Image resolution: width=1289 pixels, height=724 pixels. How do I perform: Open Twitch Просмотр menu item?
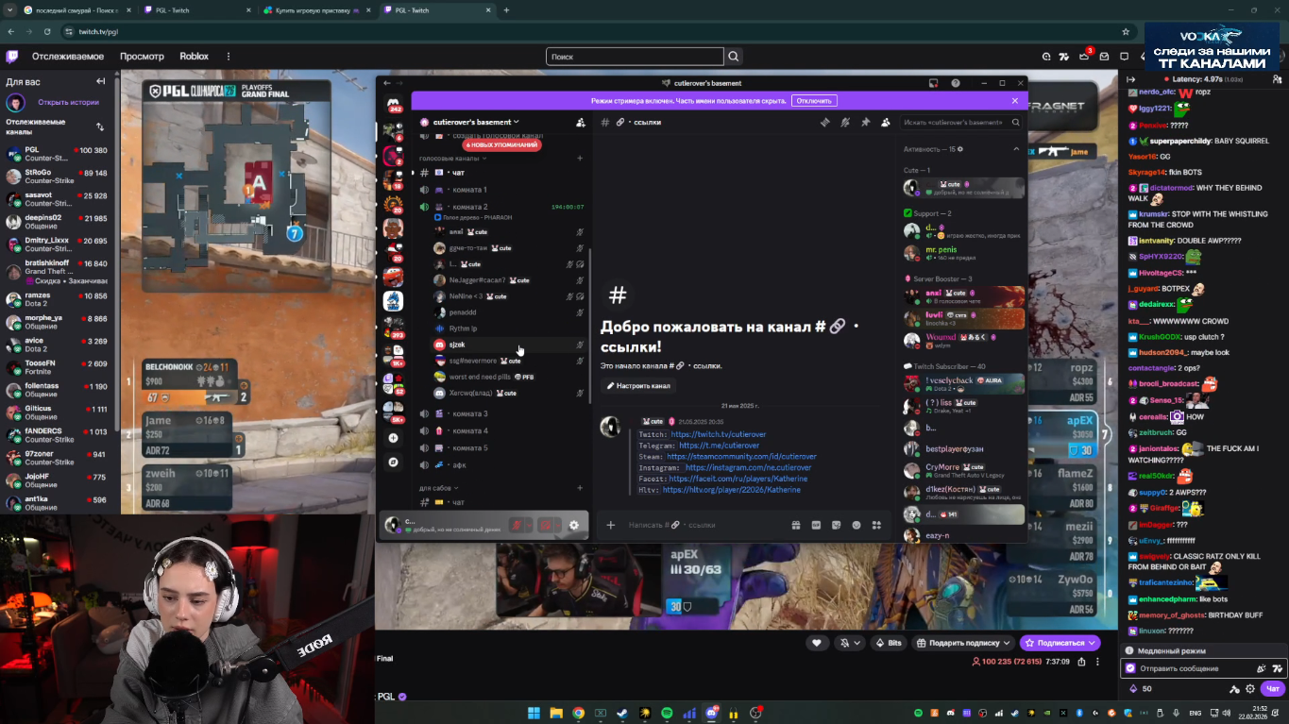coord(142,57)
